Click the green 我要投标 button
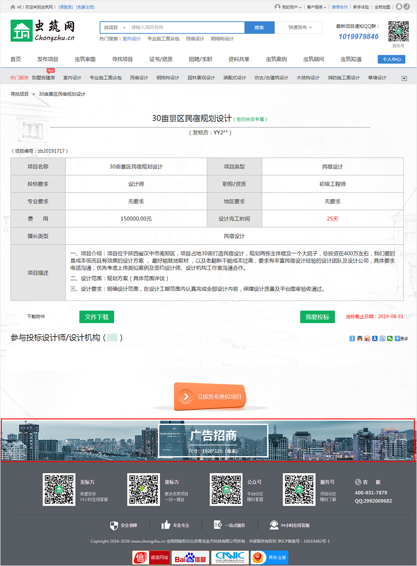This screenshot has height=566, width=417. coord(317,317)
